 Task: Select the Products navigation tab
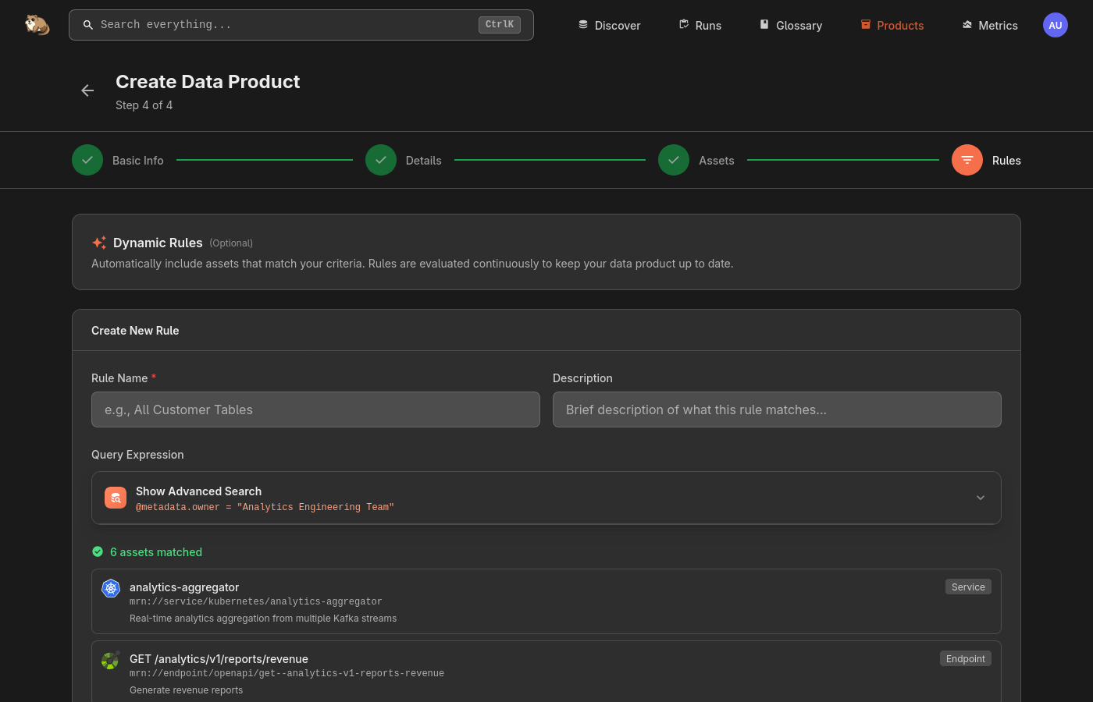892,25
